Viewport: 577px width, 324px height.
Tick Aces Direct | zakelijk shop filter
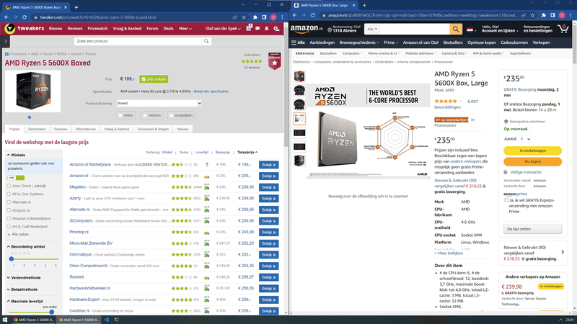pos(9,186)
